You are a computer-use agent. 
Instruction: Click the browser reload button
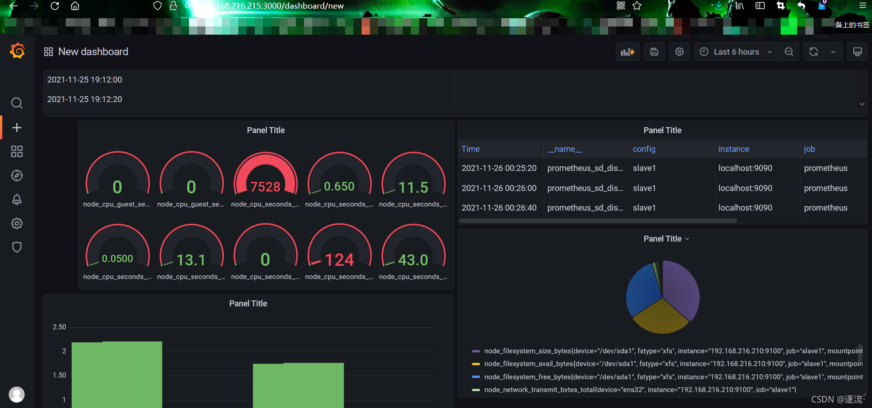coord(55,6)
